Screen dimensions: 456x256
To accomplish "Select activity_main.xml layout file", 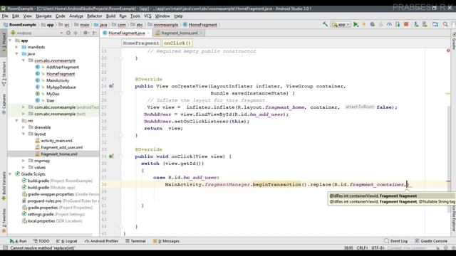I will [x=56, y=141].
